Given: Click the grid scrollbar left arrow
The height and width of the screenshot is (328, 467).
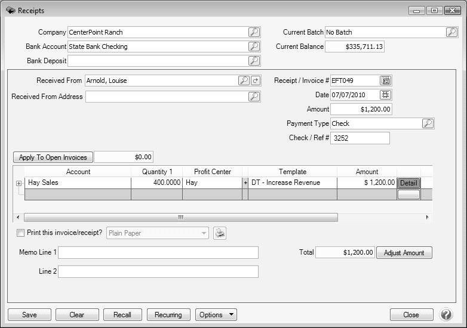Looking at the screenshot, I should click(x=18, y=218).
